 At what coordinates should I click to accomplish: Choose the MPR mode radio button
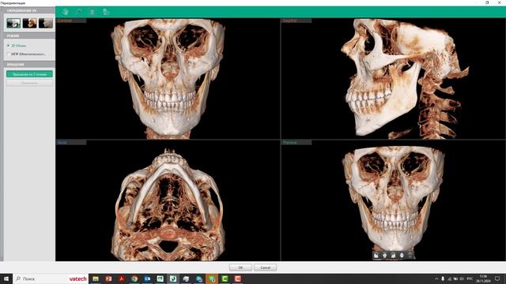pos(9,54)
